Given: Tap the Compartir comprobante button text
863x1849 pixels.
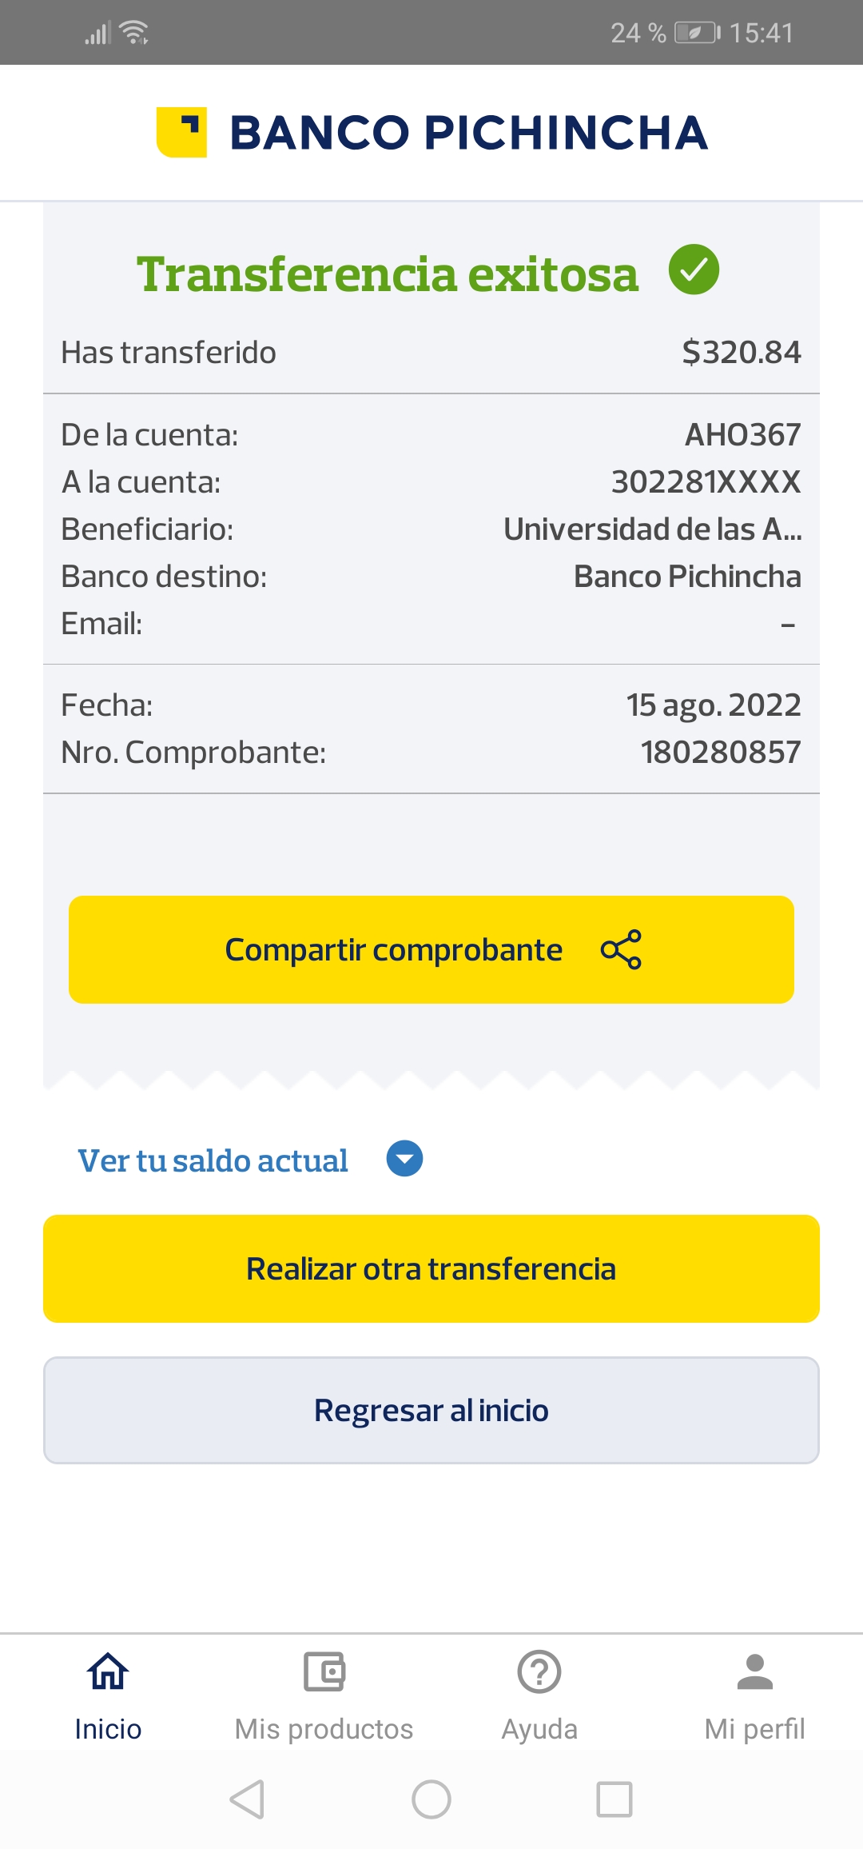Looking at the screenshot, I should (393, 950).
